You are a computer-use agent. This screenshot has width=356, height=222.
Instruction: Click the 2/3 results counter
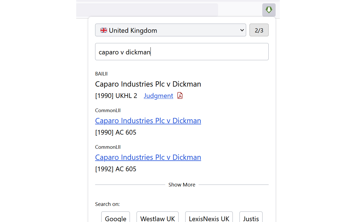point(259,30)
